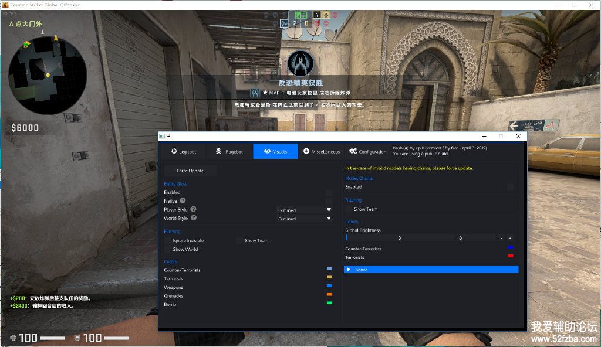Increase Global Brightness with the plus button
Viewport: 601px width, 347px height.
510,238
